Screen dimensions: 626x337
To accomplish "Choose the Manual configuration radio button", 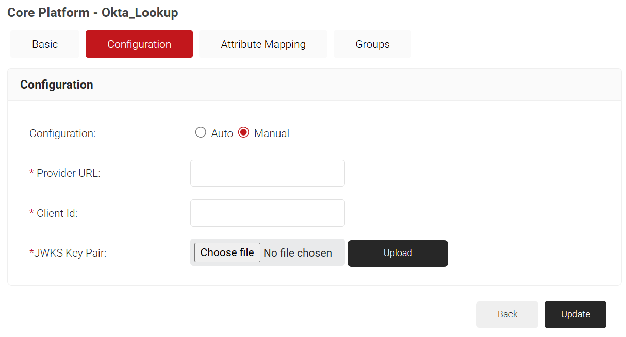I will 243,133.
